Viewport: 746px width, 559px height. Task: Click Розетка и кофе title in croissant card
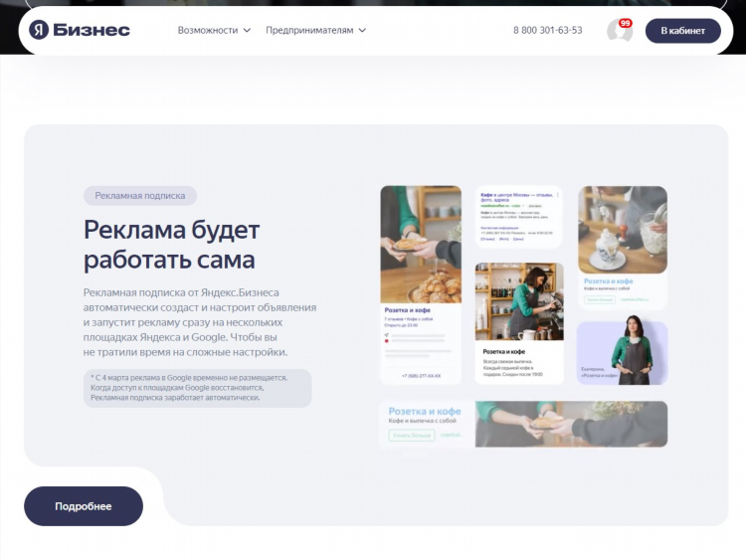(x=407, y=310)
